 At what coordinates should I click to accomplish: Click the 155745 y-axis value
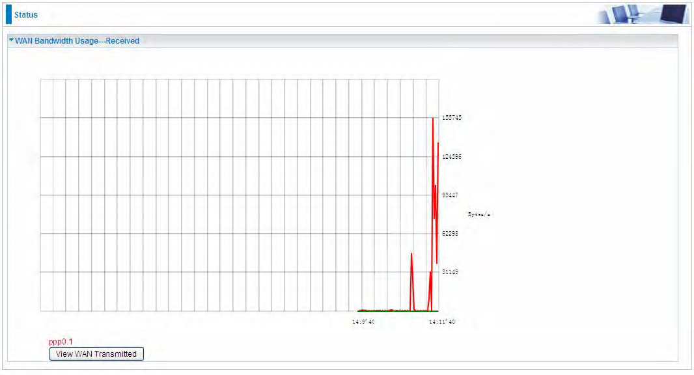pos(451,118)
